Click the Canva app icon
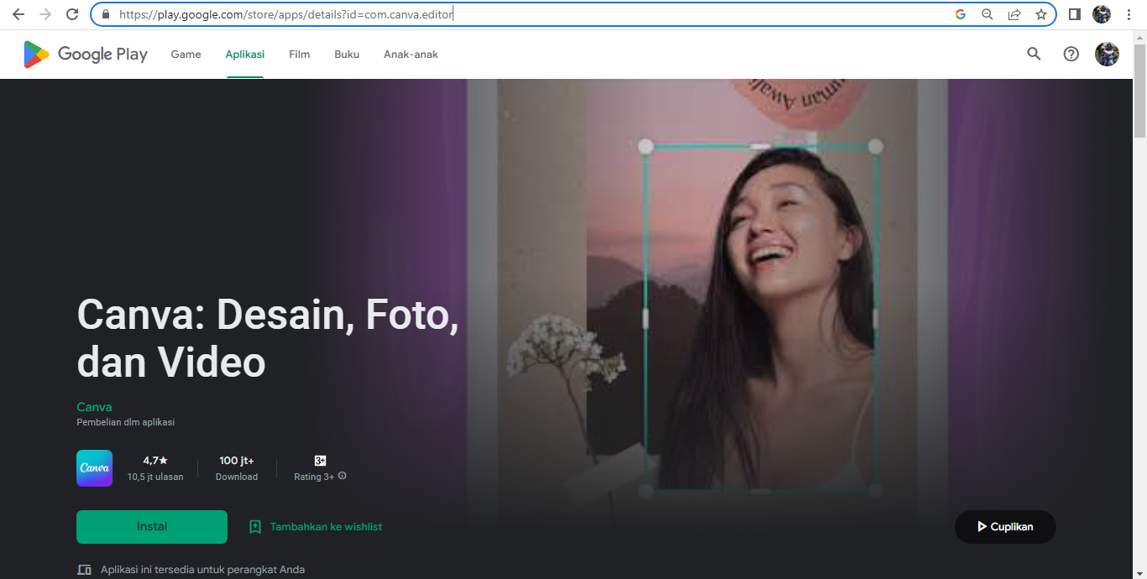The width and height of the screenshot is (1147, 579). pyautogui.click(x=94, y=468)
